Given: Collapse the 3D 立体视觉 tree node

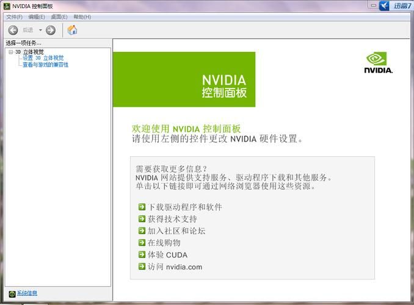Looking at the screenshot, I should click(11, 52).
